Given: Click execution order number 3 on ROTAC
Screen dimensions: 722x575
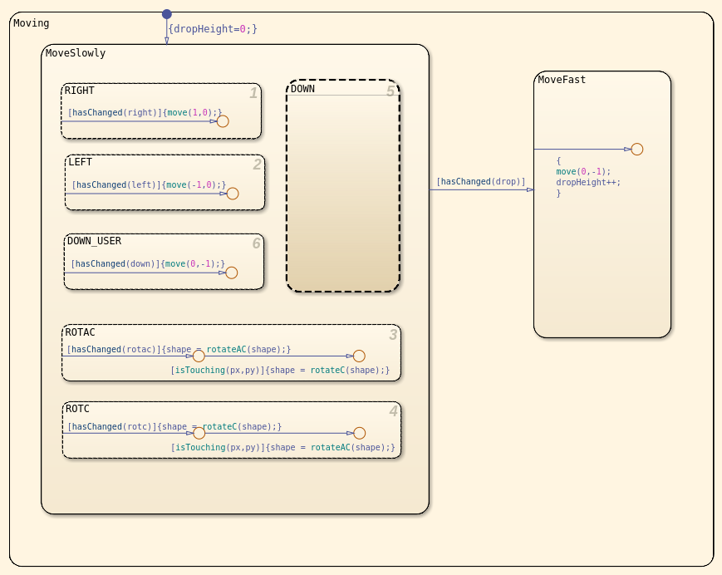Looking at the screenshot, I should [393, 334].
